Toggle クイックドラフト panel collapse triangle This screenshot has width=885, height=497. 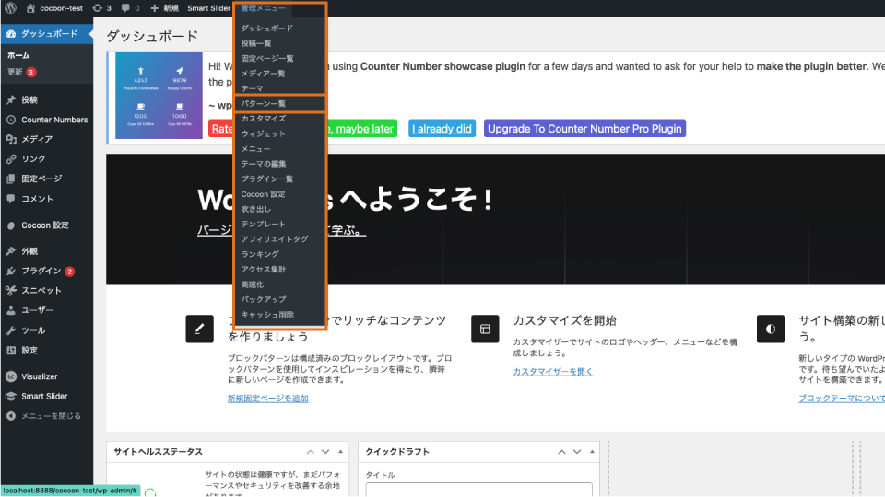(592, 451)
